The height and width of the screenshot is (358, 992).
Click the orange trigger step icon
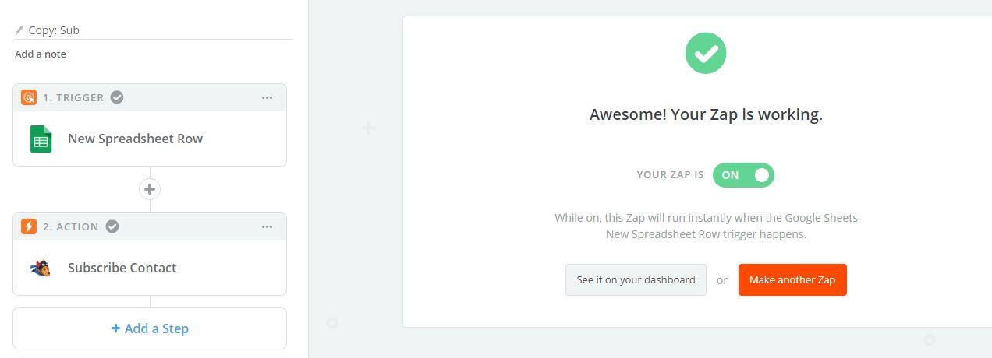click(29, 97)
